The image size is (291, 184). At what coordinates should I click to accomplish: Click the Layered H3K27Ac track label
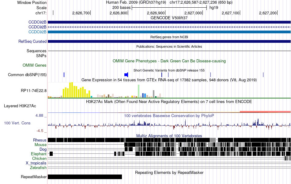pyautogui.click(x=20, y=106)
